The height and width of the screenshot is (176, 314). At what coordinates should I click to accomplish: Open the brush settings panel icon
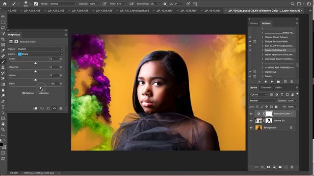click(x=36, y=4)
